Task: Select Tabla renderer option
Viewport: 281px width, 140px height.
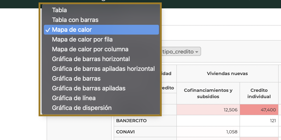Action: click(x=59, y=10)
